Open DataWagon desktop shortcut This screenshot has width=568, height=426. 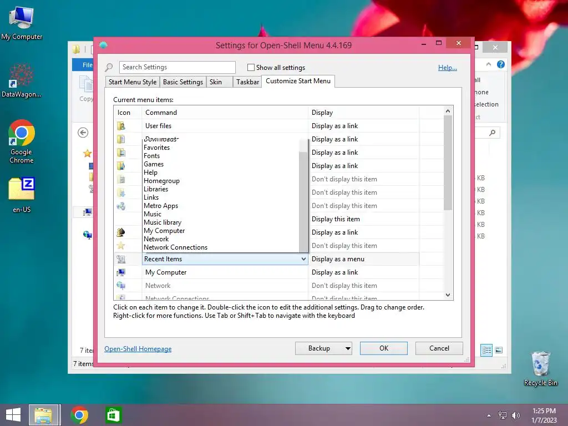(22, 80)
